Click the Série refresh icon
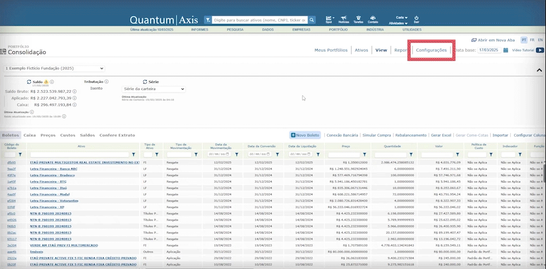This screenshot has height=269, width=546. click(145, 82)
